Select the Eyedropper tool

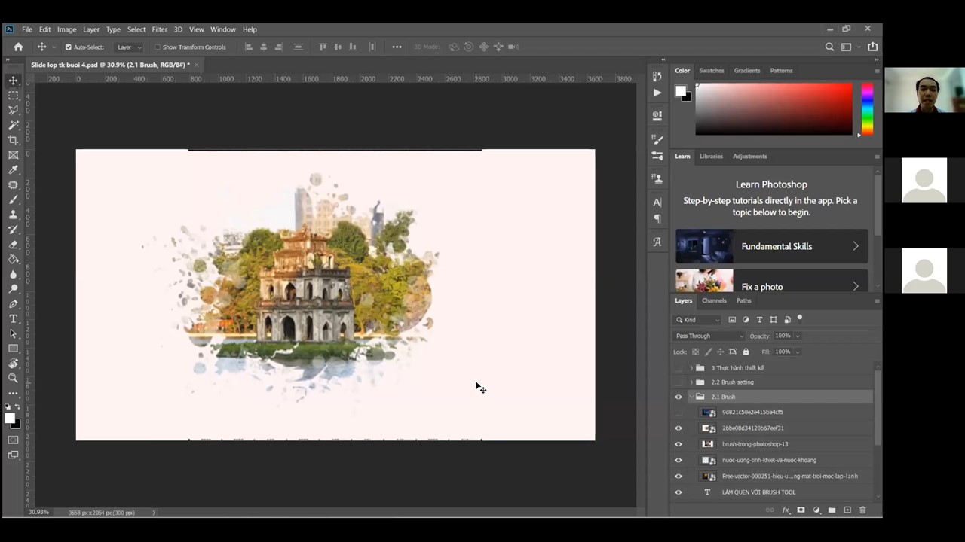click(x=14, y=170)
